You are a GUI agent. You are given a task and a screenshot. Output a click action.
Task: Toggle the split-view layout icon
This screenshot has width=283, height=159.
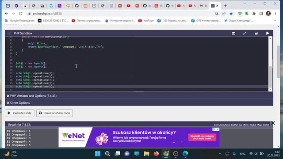pyautogui.click(x=233, y=33)
